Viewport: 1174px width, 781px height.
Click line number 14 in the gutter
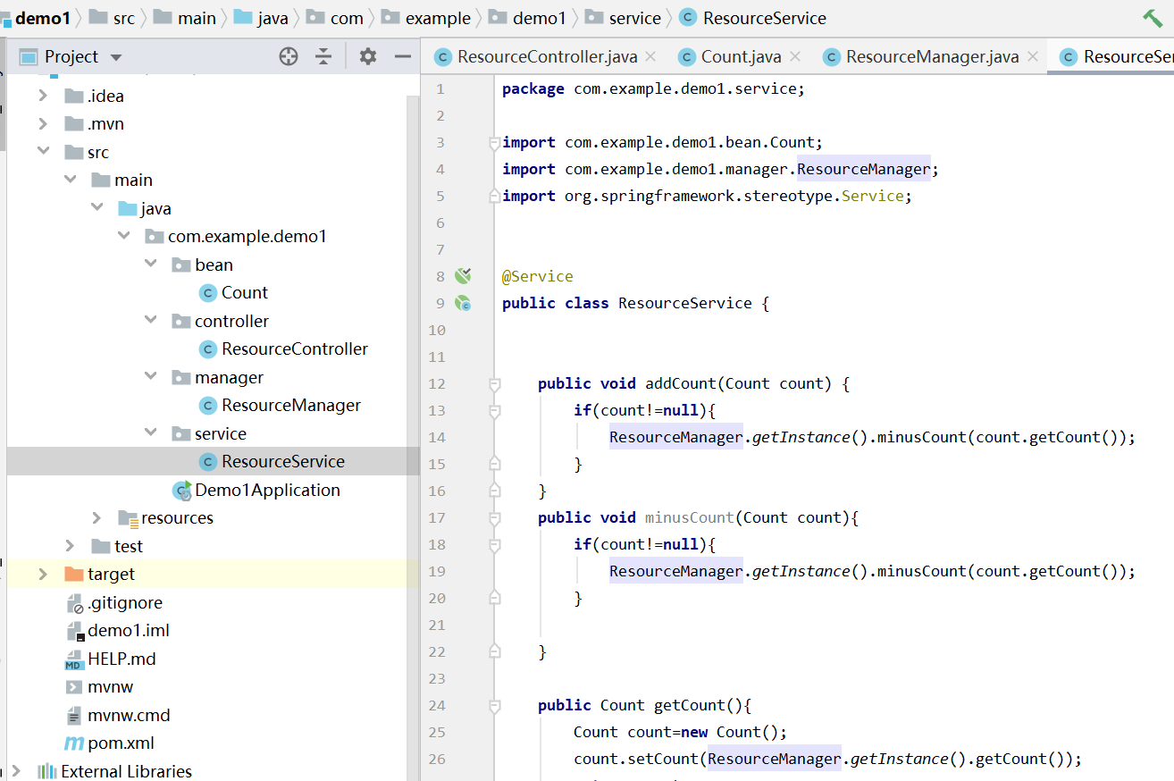pos(436,437)
